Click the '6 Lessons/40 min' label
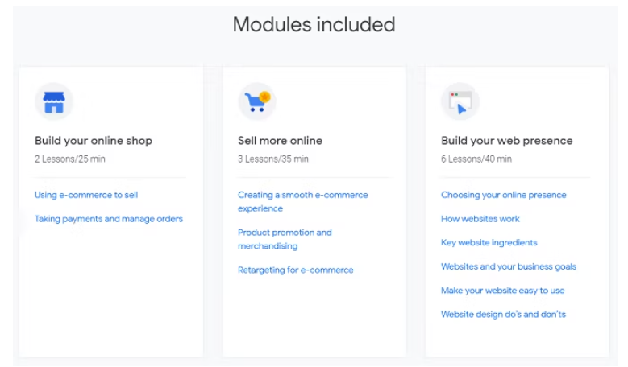This screenshot has height=367, width=628. (x=476, y=159)
